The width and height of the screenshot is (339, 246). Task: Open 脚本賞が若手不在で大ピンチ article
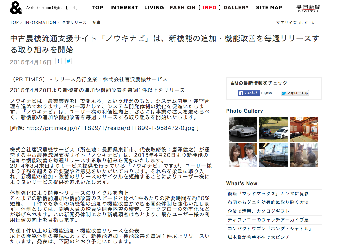[258, 237]
